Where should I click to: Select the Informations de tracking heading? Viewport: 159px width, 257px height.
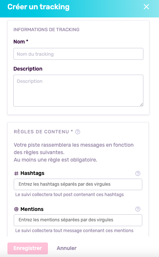pyautogui.click(x=46, y=30)
